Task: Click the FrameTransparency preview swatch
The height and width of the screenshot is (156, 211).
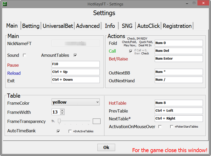Action: tap(97, 121)
